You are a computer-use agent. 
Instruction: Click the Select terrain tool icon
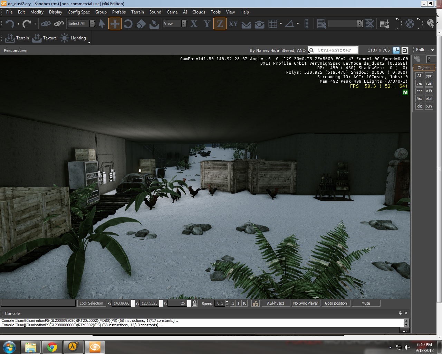pyautogui.click(x=154, y=24)
